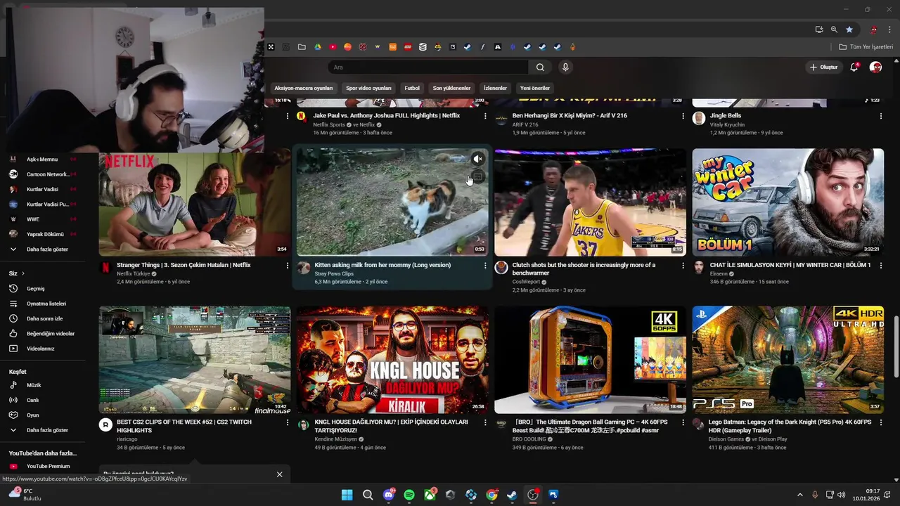
Task: Start voice search with the microphone icon
Action: click(x=565, y=67)
